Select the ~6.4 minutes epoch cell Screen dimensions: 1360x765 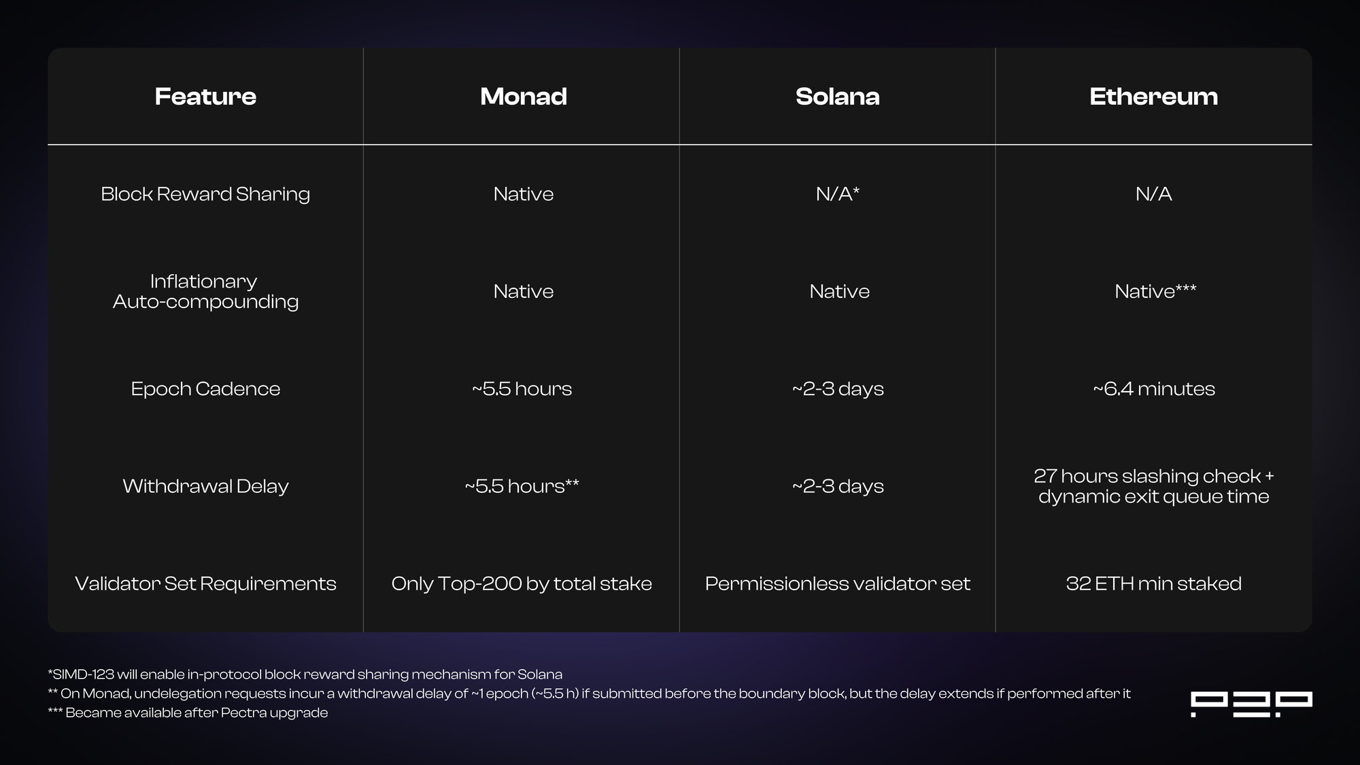coord(1153,389)
